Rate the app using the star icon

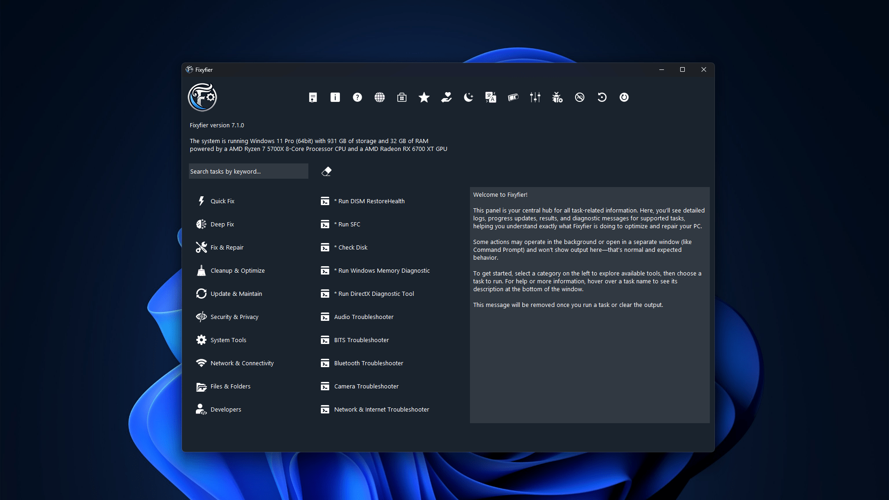424,97
